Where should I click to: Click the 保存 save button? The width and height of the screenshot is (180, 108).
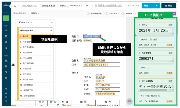pyautogui.click(x=169, y=6)
